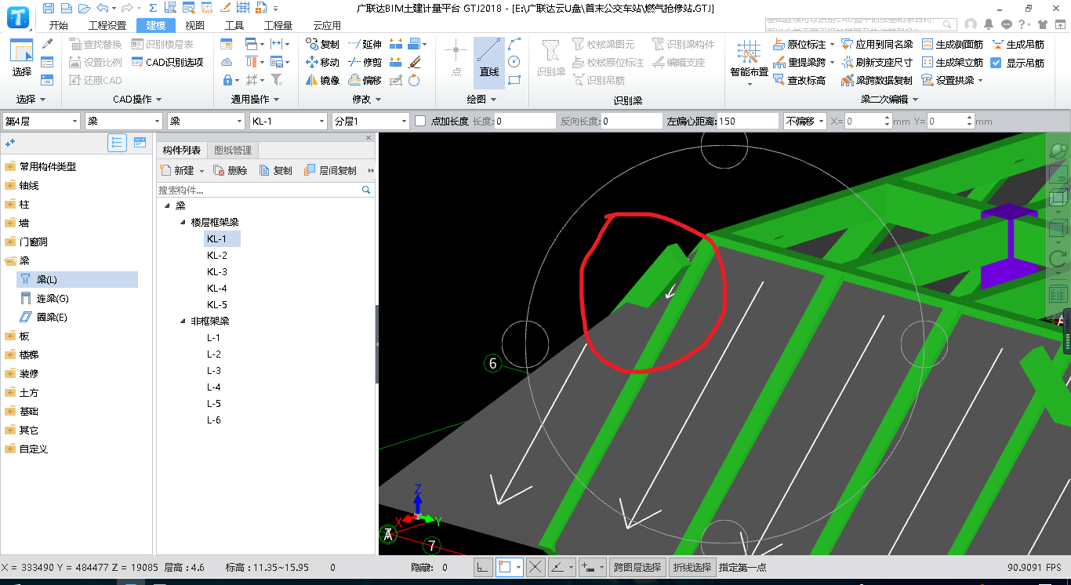Image resolution: width=1071 pixels, height=585 pixels.
Task: Open the 工程量 ribbon tab
Action: click(278, 25)
